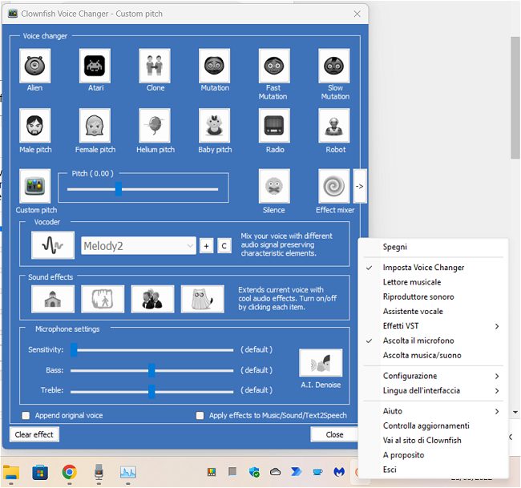521x488 pixels.
Task: Open the Melody2 vocoder dropdown
Action: pyautogui.click(x=138, y=246)
